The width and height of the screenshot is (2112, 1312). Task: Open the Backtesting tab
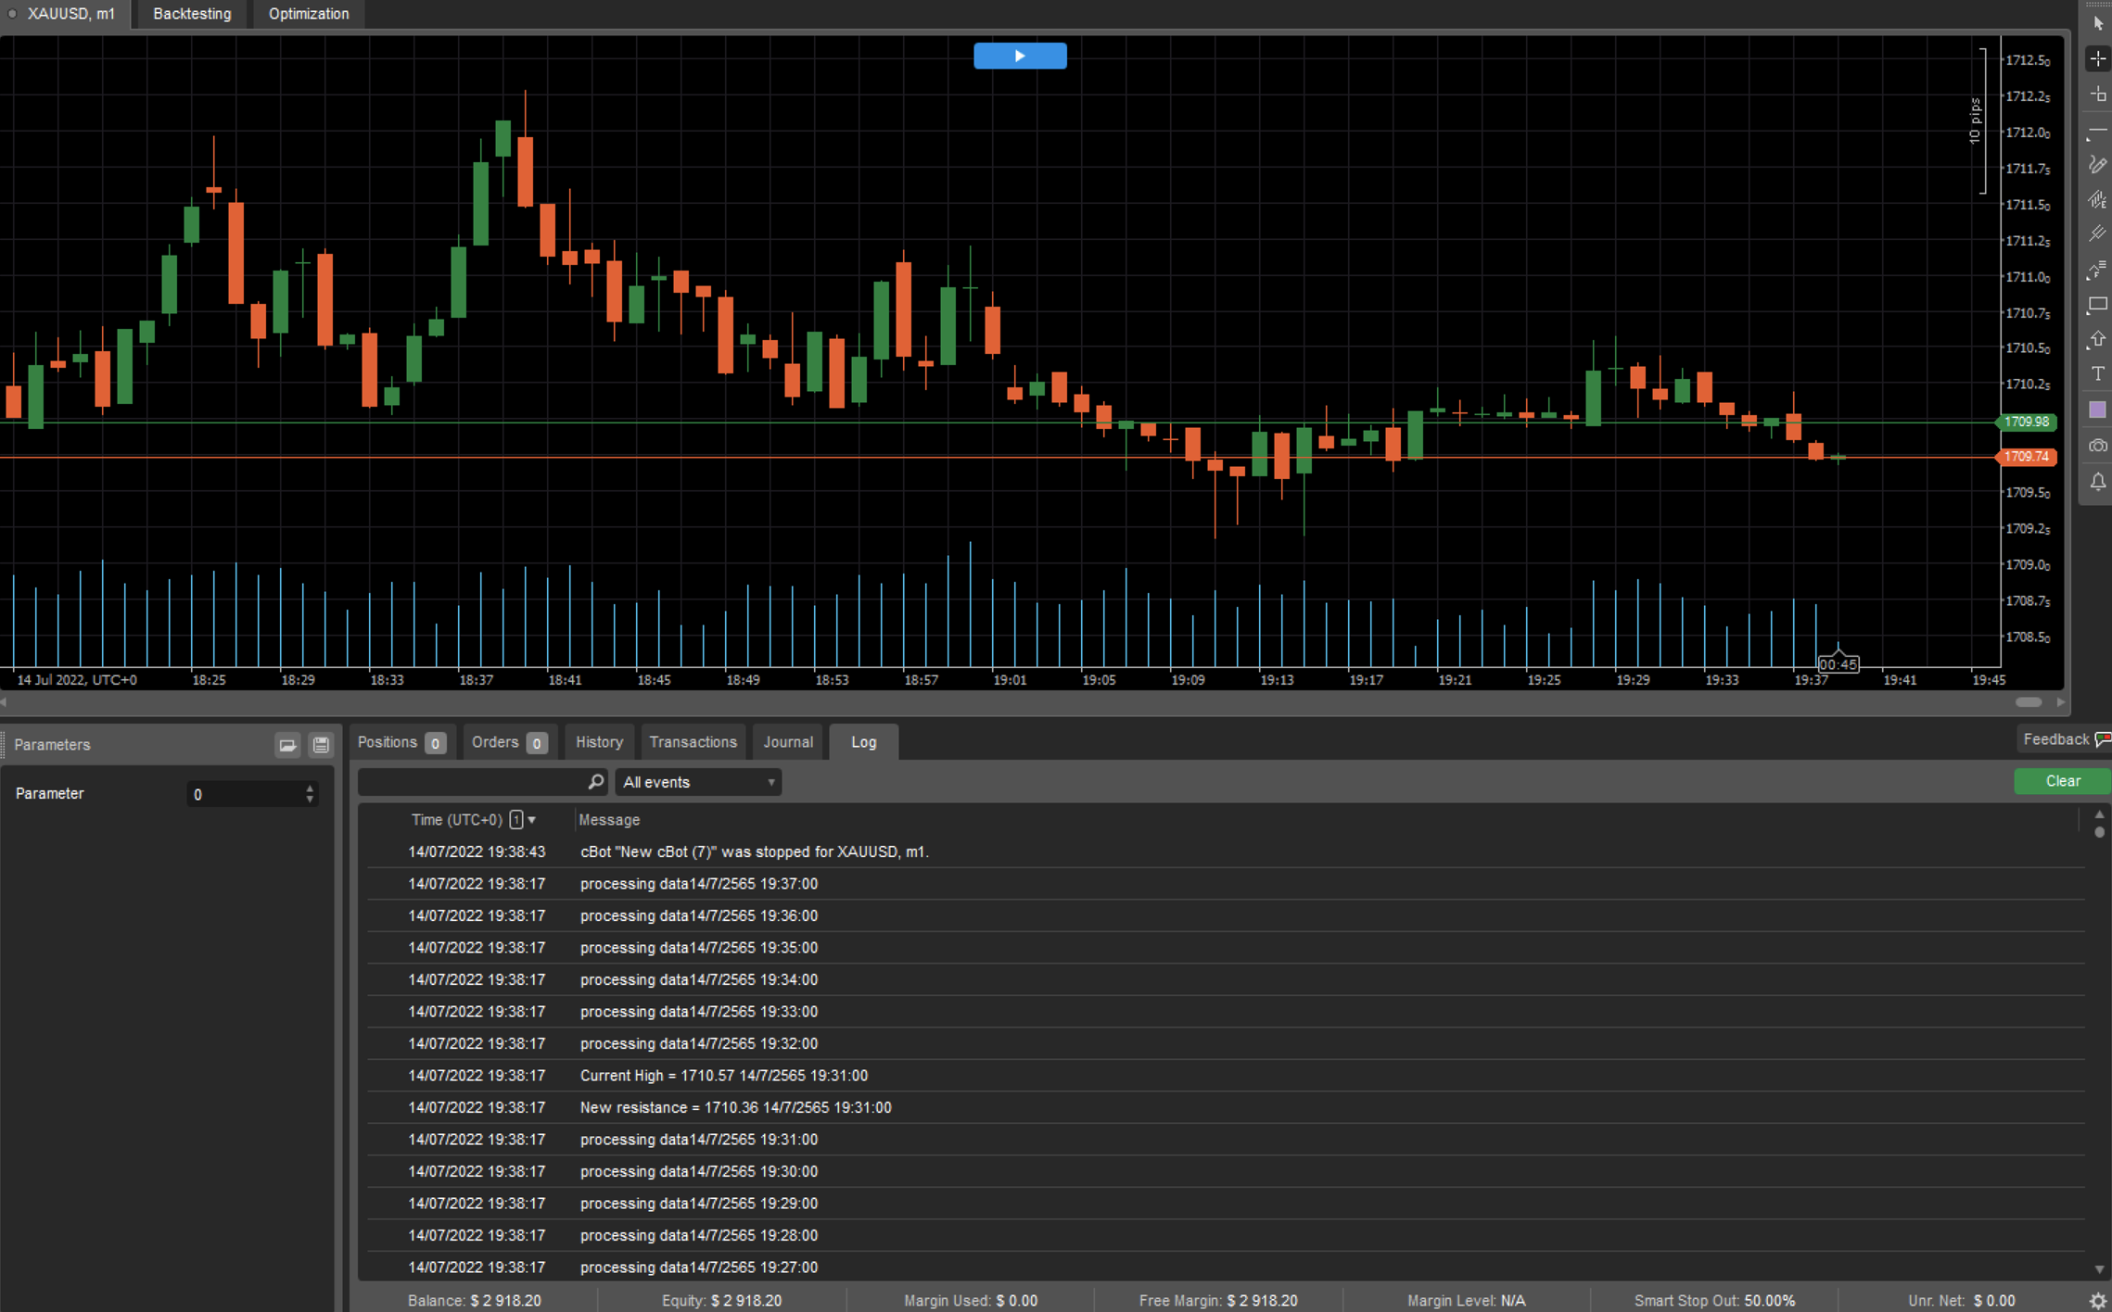pos(192,14)
